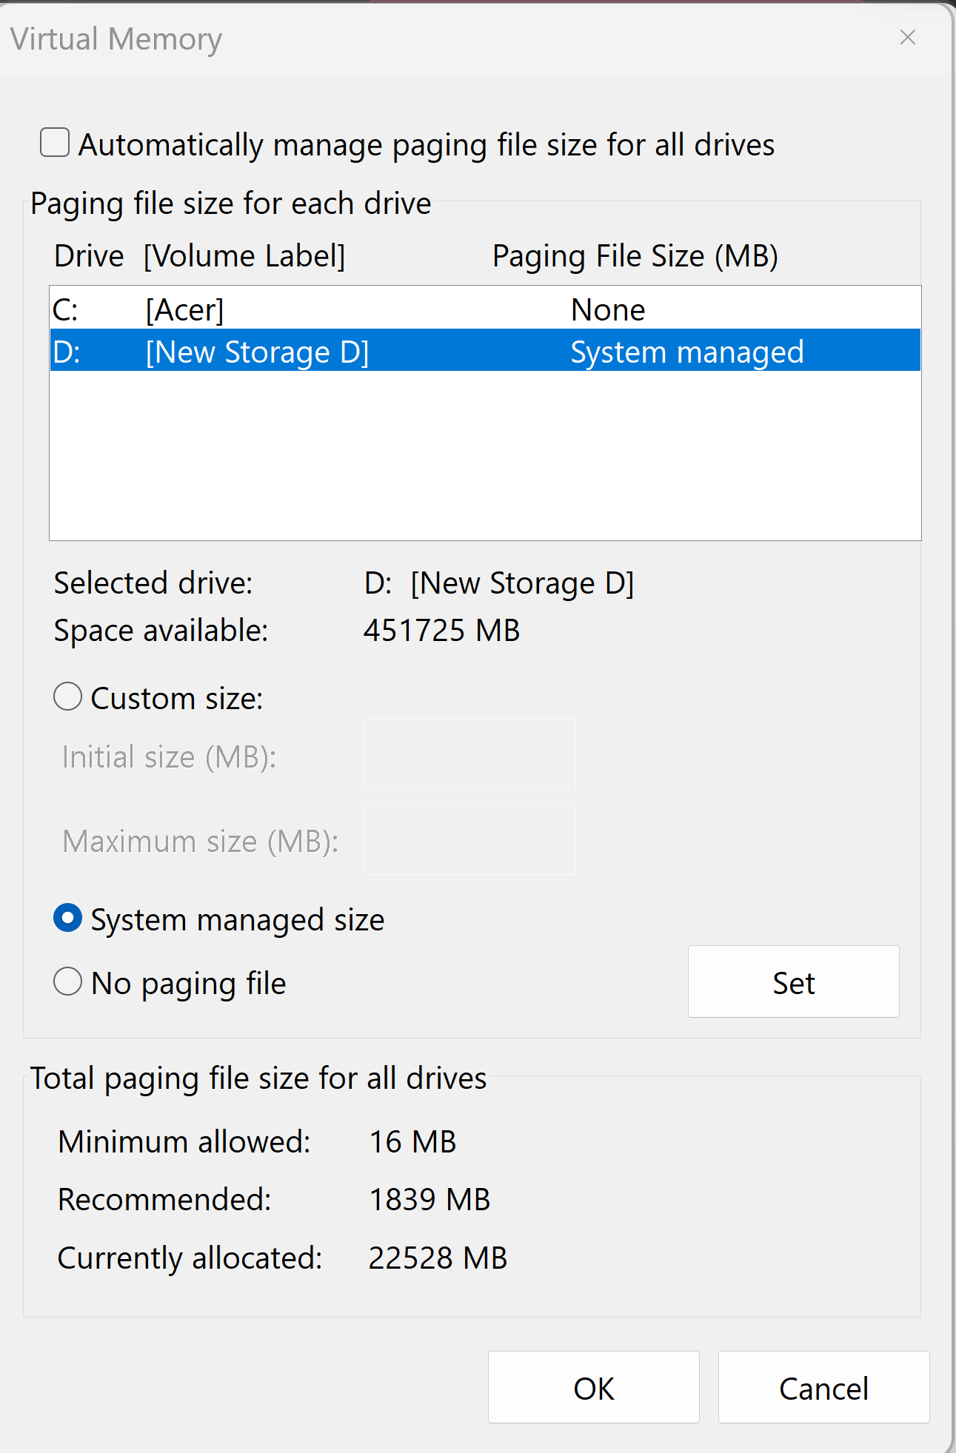
Task: Close the Virtual Memory dialog
Action: 907,37
